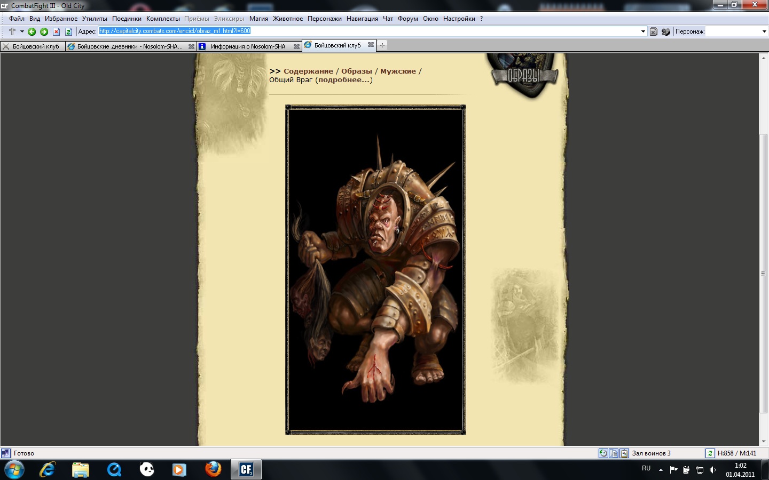
Task: Show hidden tray icons arrow
Action: (x=661, y=470)
